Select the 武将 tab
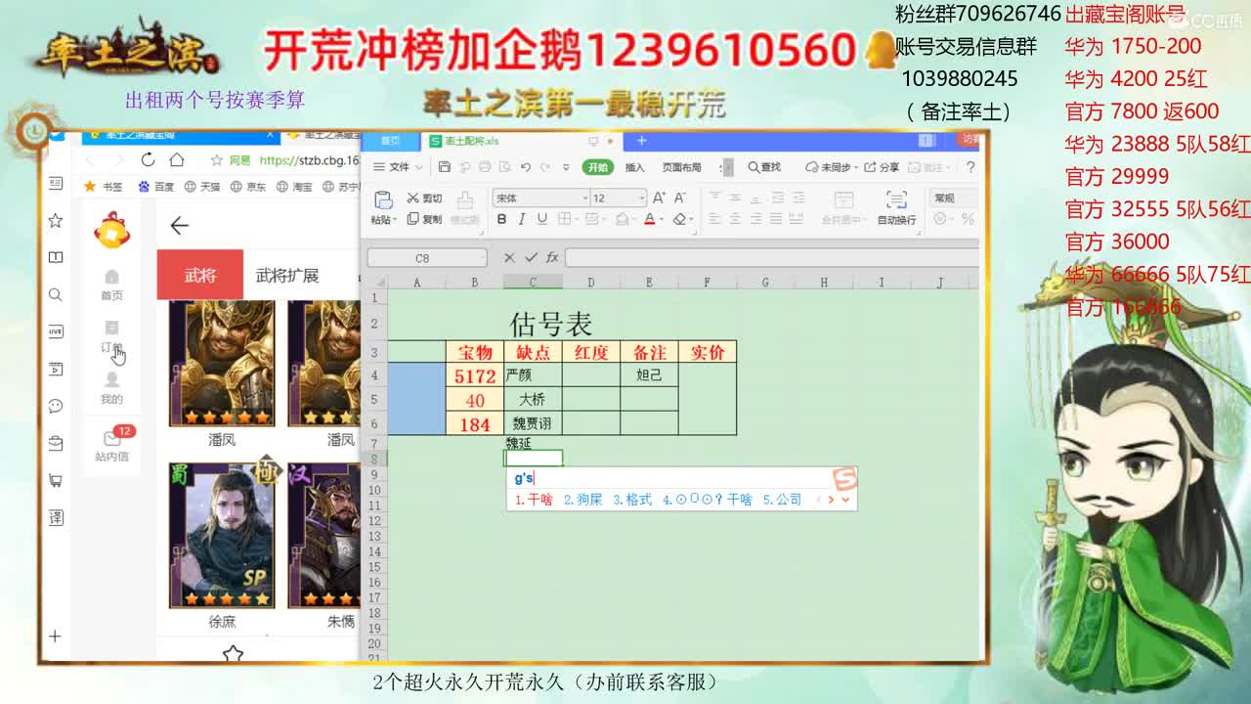This screenshot has width=1251, height=704. [200, 275]
